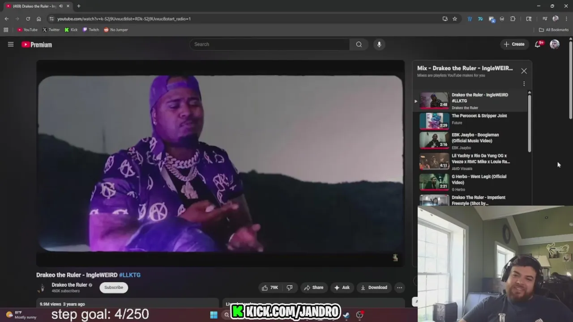573x322 pixels.
Task: Bookmark this page with star icon
Action: coord(455,19)
